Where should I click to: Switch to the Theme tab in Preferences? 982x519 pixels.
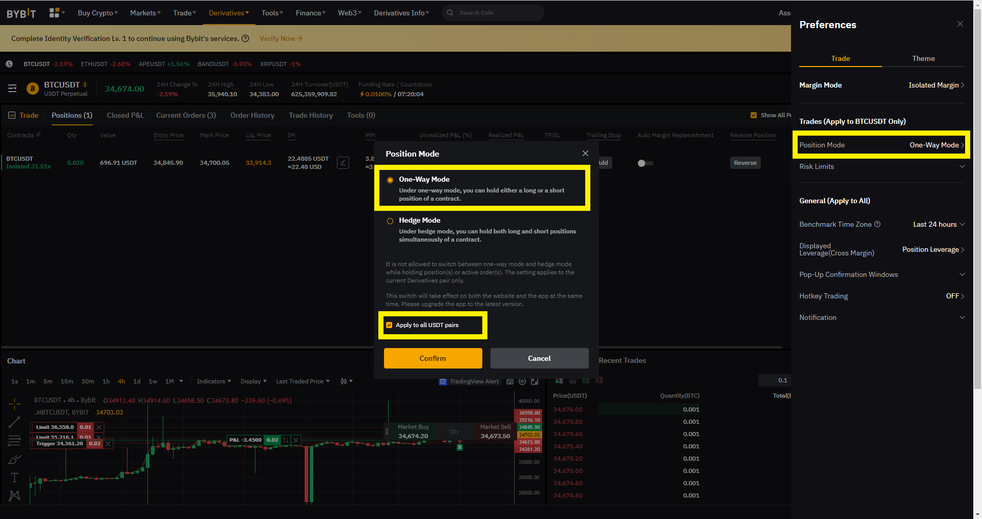click(923, 58)
